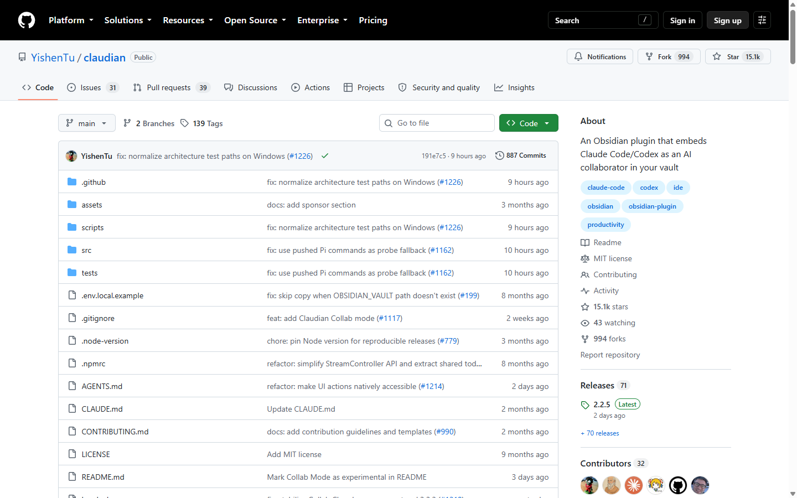The image size is (797, 498).
Task: Click the tests folder icon
Action: coord(72,272)
